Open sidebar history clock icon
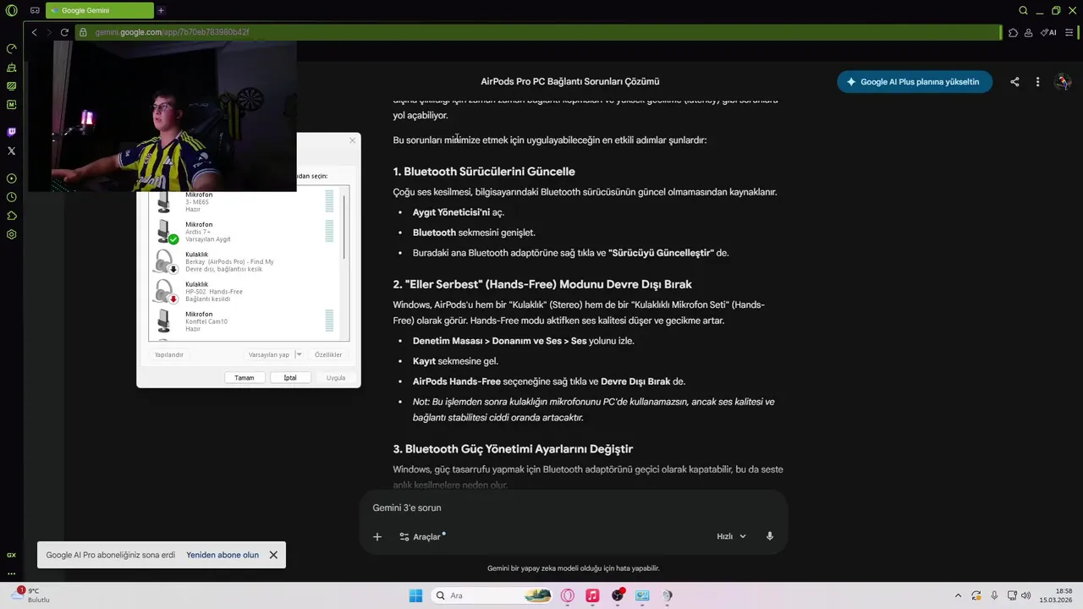 point(11,197)
